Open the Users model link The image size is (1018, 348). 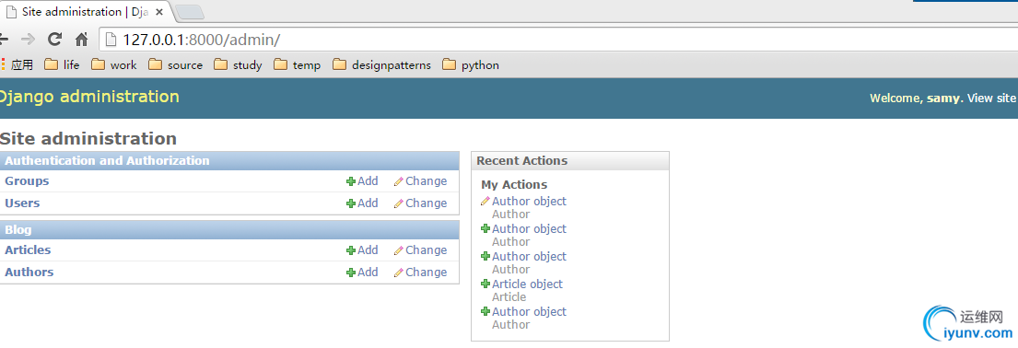coord(22,203)
